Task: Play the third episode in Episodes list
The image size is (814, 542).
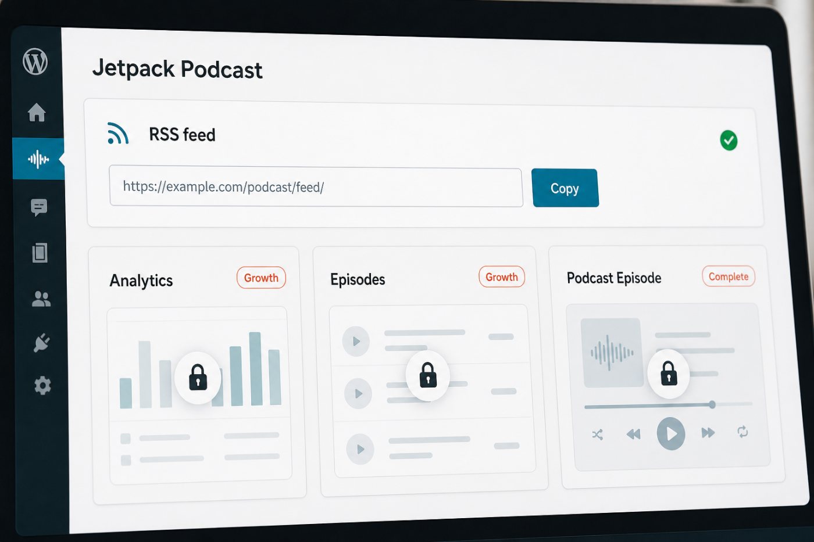Action: (x=360, y=449)
